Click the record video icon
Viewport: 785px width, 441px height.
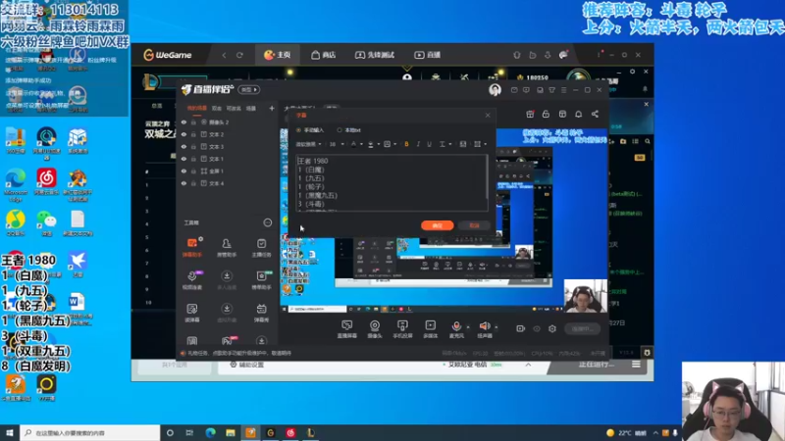pyautogui.click(x=521, y=328)
